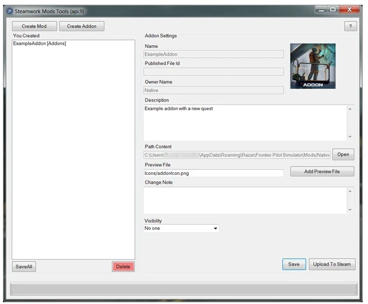
Task: Click the empty Published File Id field
Action: point(213,71)
